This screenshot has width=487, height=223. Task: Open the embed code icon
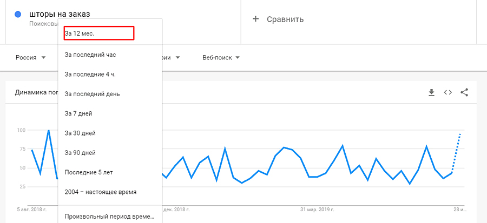click(447, 92)
